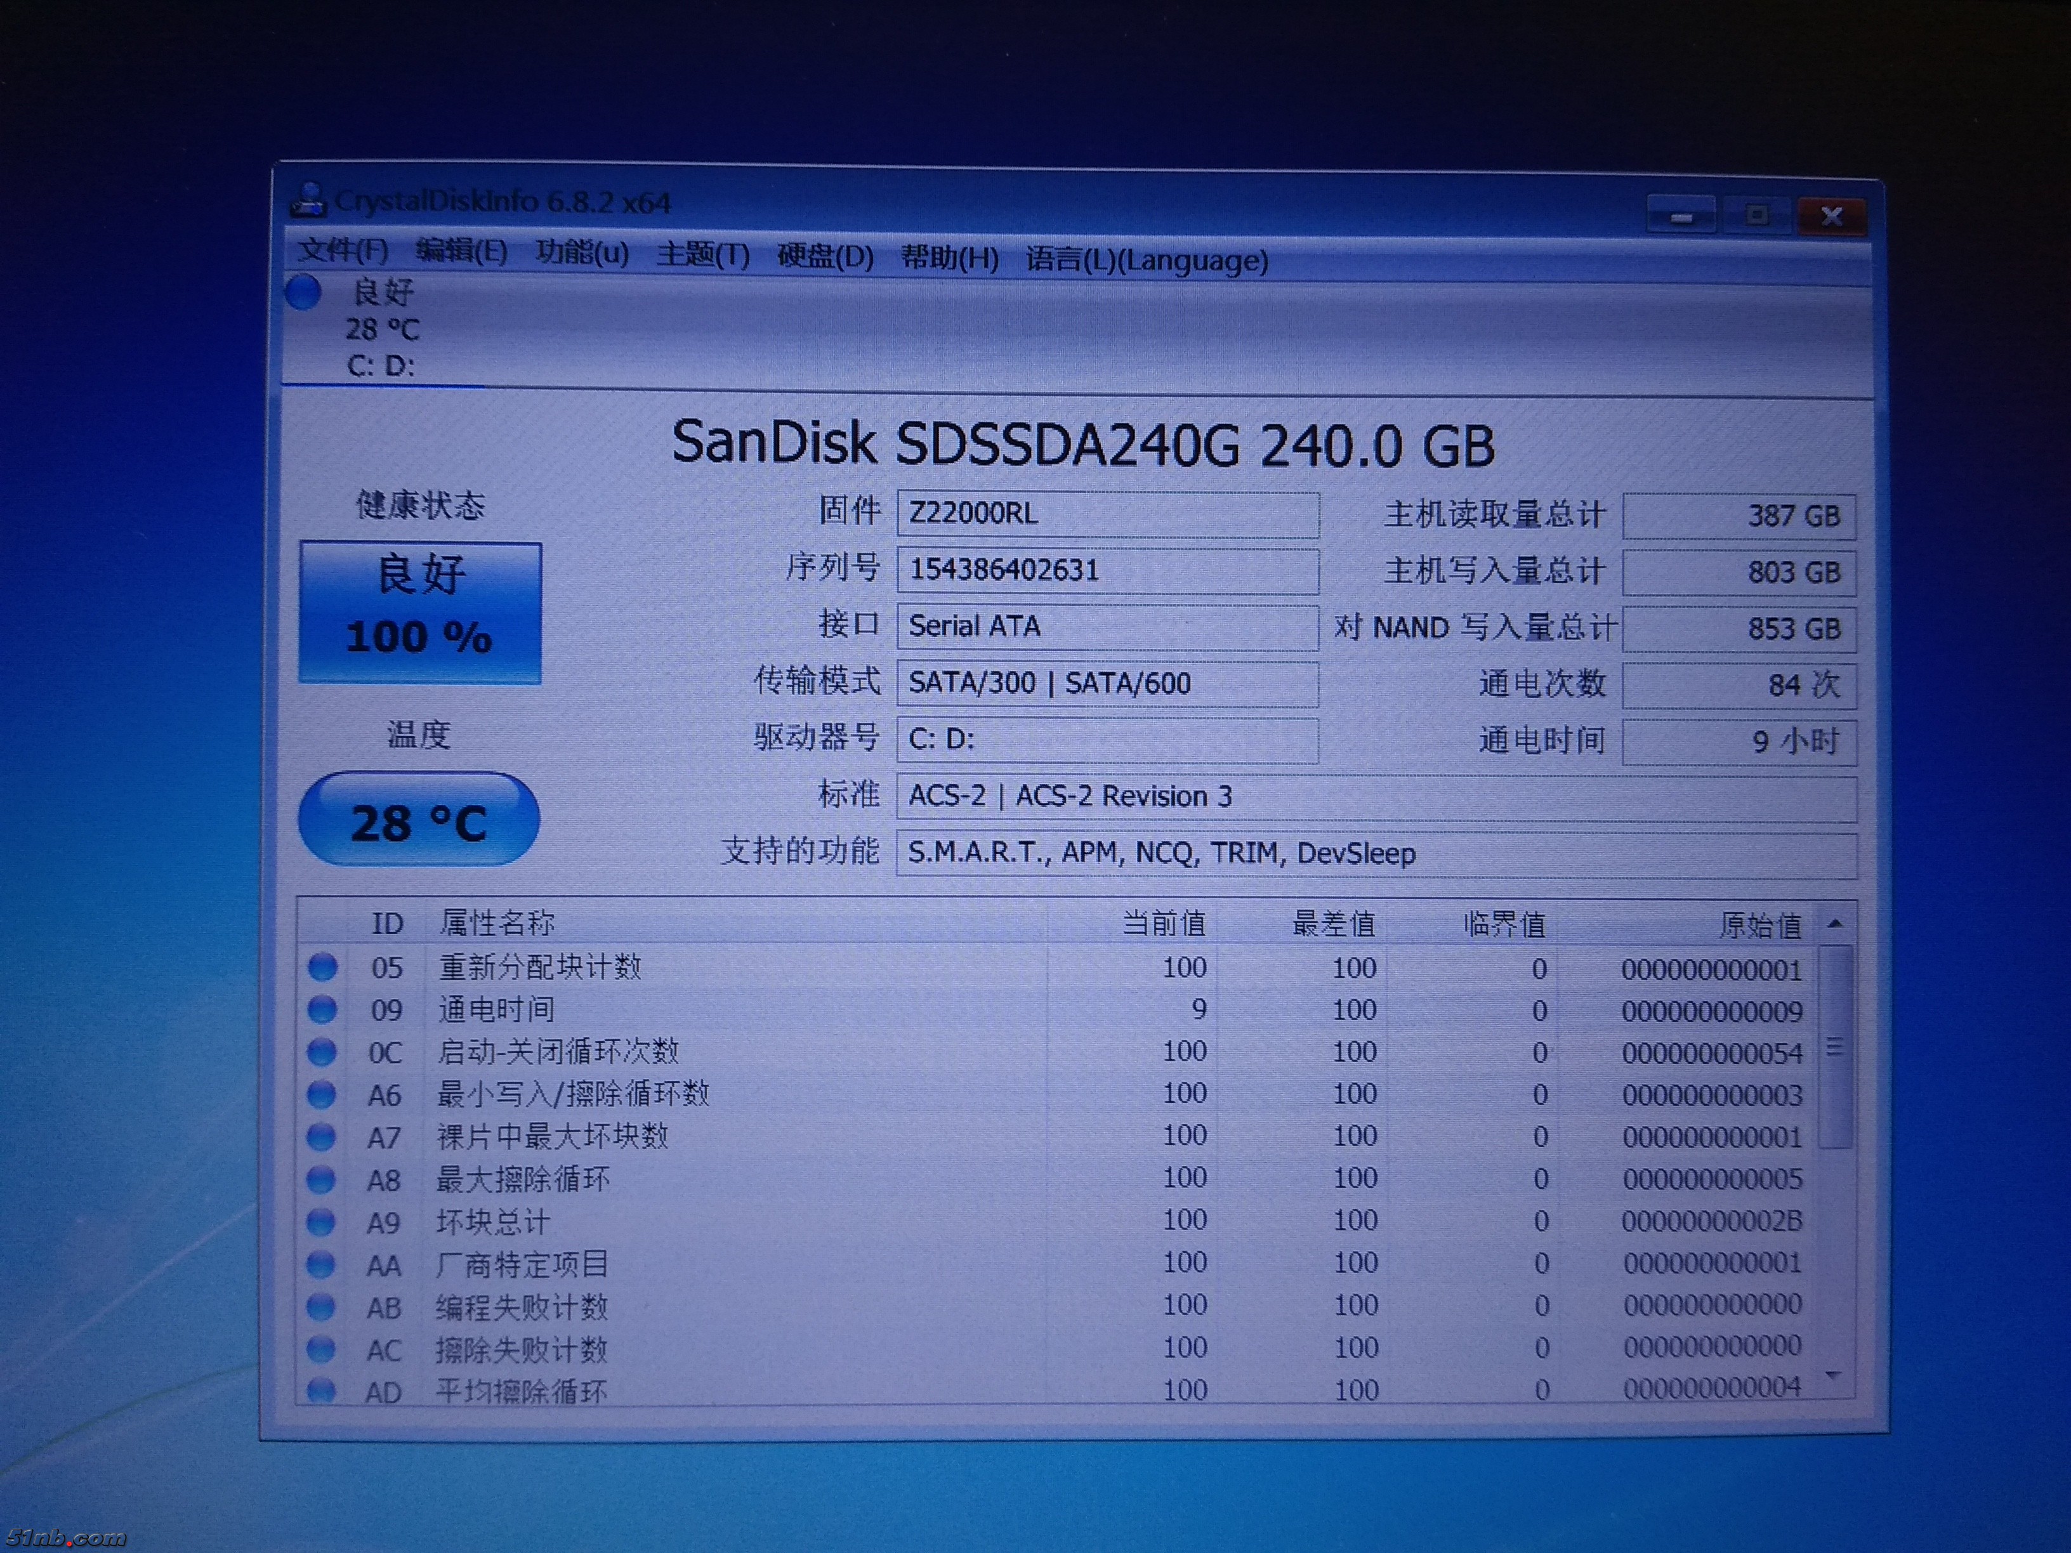
Task: Click status dot for attribute 09 row
Action: (322, 1009)
